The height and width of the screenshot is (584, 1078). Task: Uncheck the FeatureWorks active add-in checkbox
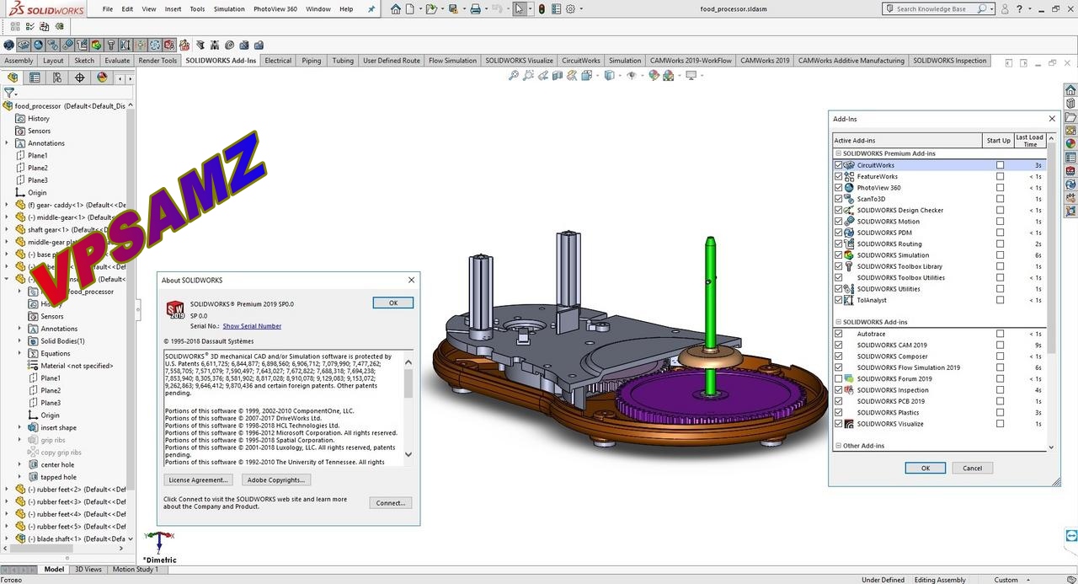[838, 176]
